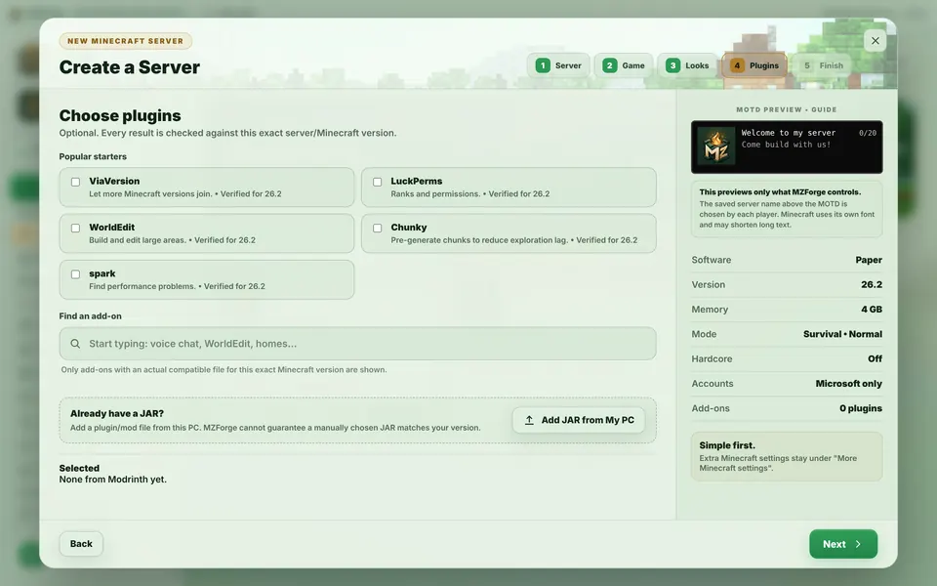Viewport: 937px width, 586px height.
Task: Click the 'NEW MINECRAFT SERVER' badge
Action: (126, 41)
